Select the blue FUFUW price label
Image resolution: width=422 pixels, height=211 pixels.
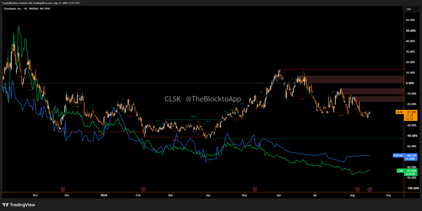click(x=398, y=155)
